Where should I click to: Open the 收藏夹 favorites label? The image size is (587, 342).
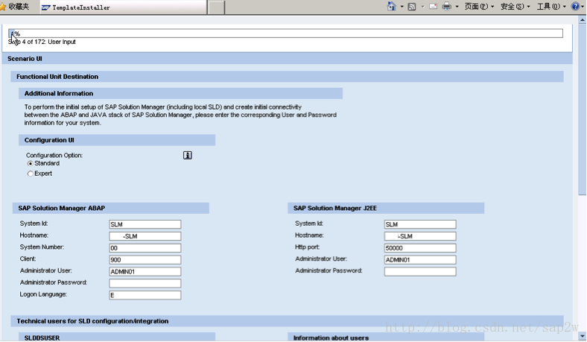click(19, 7)
